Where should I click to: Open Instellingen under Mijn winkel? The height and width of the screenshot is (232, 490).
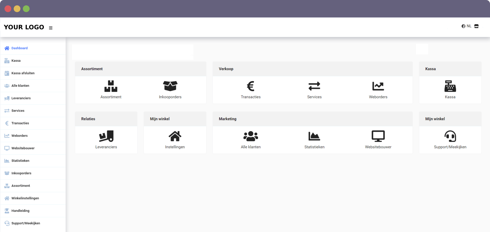[175, 136]
